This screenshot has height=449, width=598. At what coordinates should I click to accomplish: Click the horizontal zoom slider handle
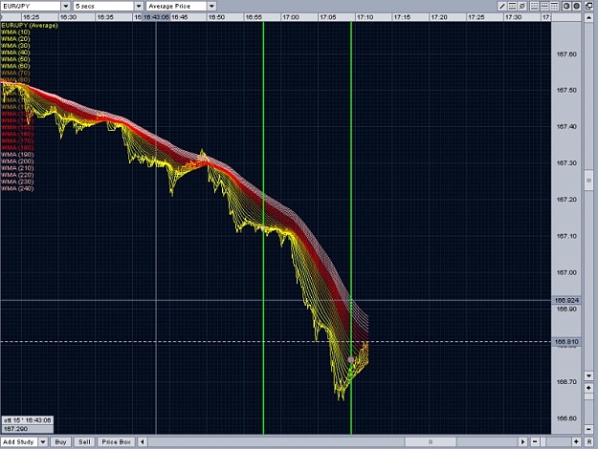(x=543, y=441)
